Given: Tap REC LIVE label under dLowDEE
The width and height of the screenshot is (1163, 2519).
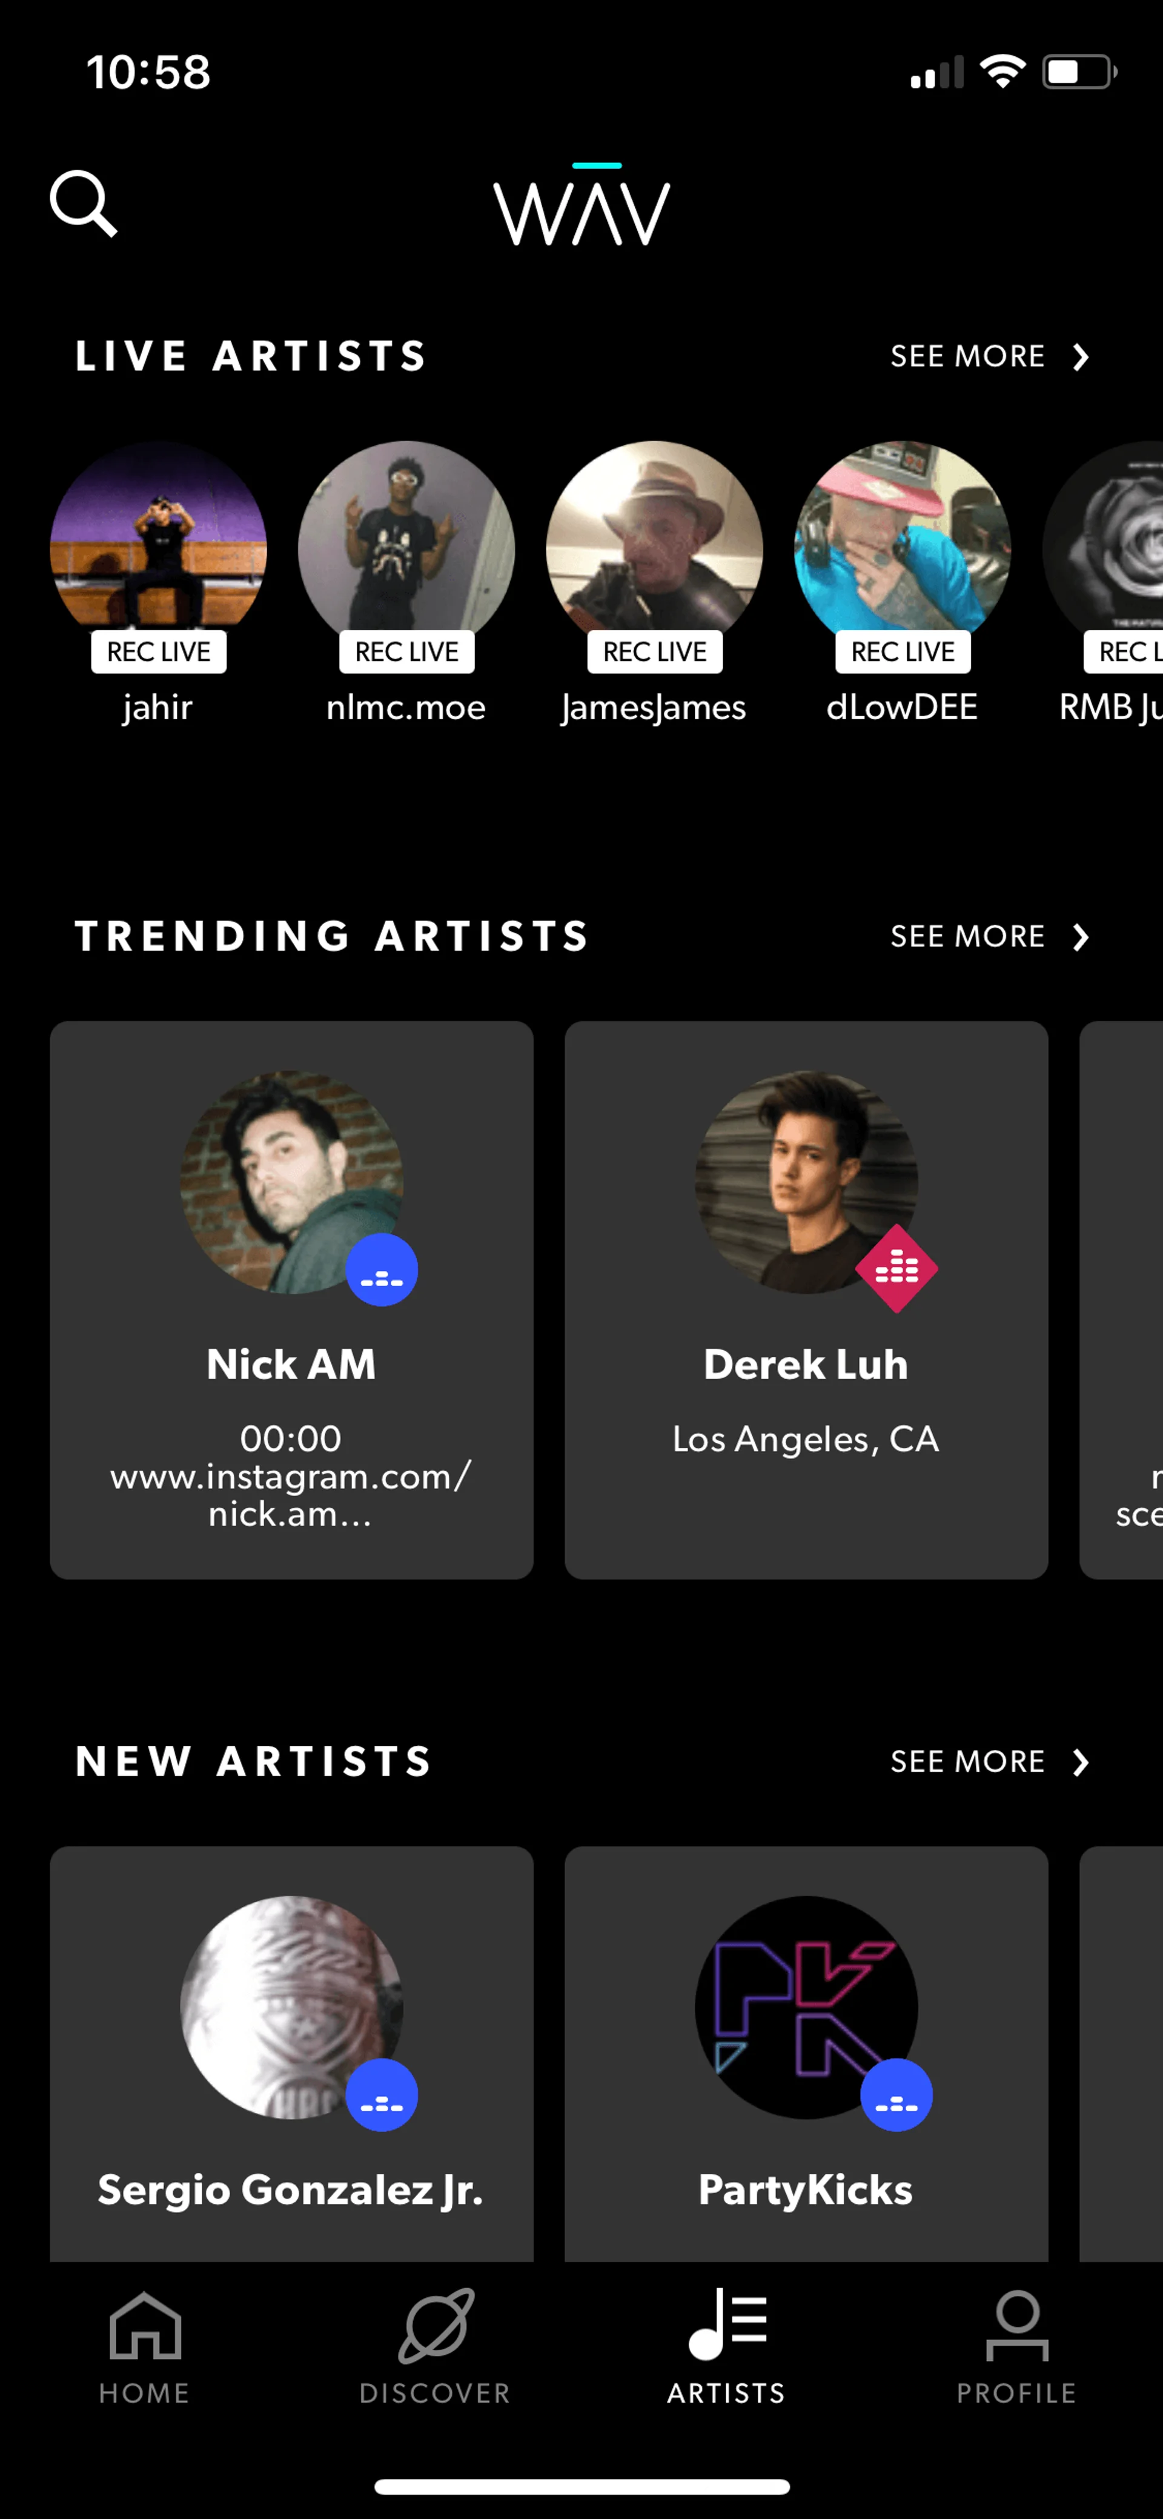Looking at the screenshot, I should click(x=903, y=652).
